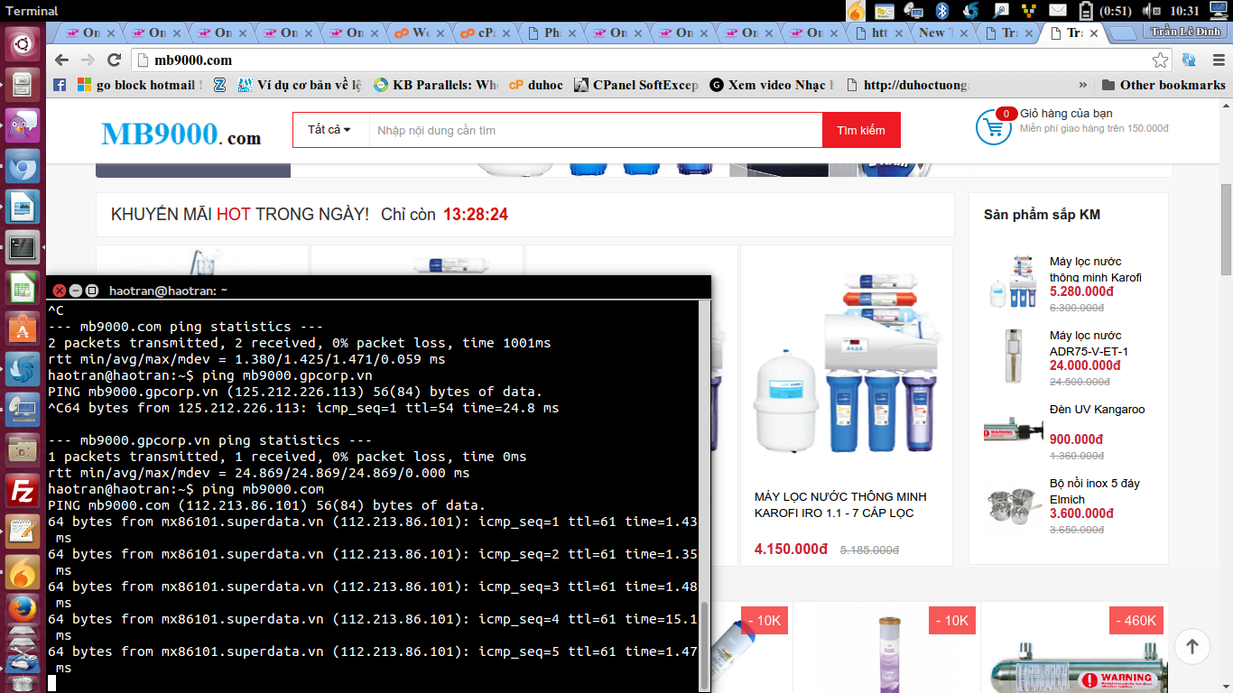Viewport: 1233px width, 693px height.
Task: Open the 'CPanel SoftExcep' bookmark
Action: click(636, 85)
